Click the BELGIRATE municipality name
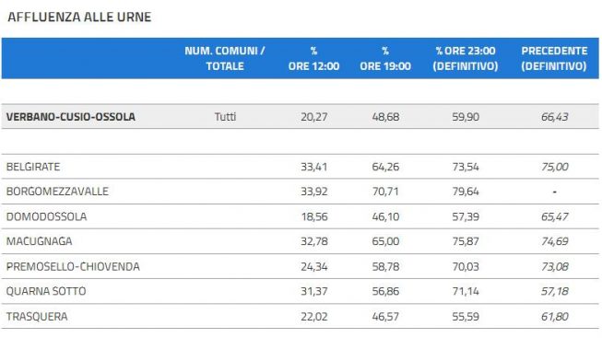Screen dimensions: 602x338 click(33, 167)
